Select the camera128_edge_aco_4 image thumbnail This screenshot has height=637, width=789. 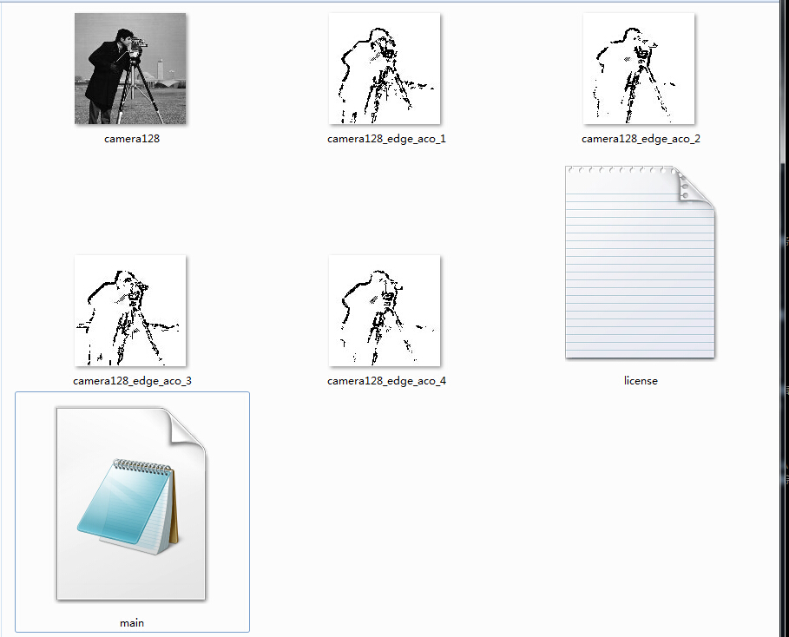[385, 311]
